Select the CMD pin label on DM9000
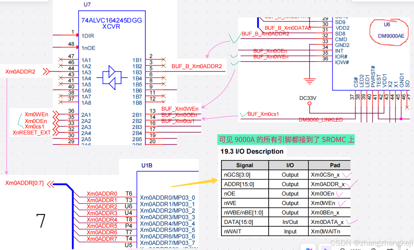 [341, 39]
